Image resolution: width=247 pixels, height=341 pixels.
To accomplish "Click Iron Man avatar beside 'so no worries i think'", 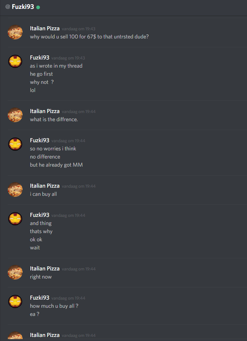I will click(x=15, y=144).
